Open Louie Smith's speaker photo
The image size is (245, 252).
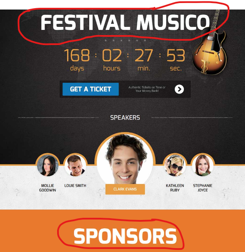point(75,165)
